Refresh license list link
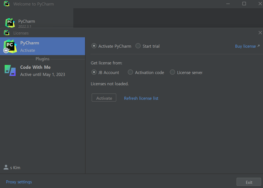263x188 pixels. pos(141,98)
